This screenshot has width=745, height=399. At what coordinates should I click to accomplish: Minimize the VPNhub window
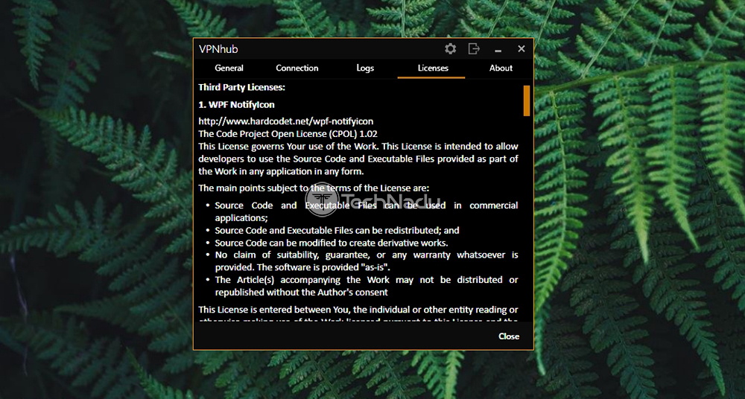[498, 49]
